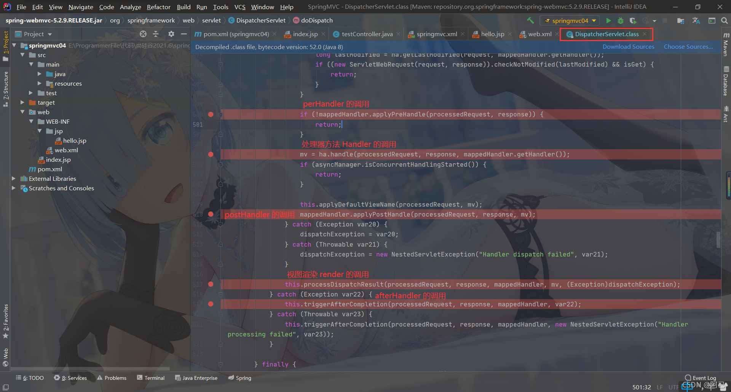The height and width of the screenshot is (392, 731).
Task: Open the File menu
Action: 21,7
